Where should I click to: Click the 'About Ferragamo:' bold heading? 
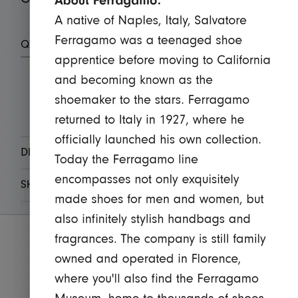coord(107,3)
